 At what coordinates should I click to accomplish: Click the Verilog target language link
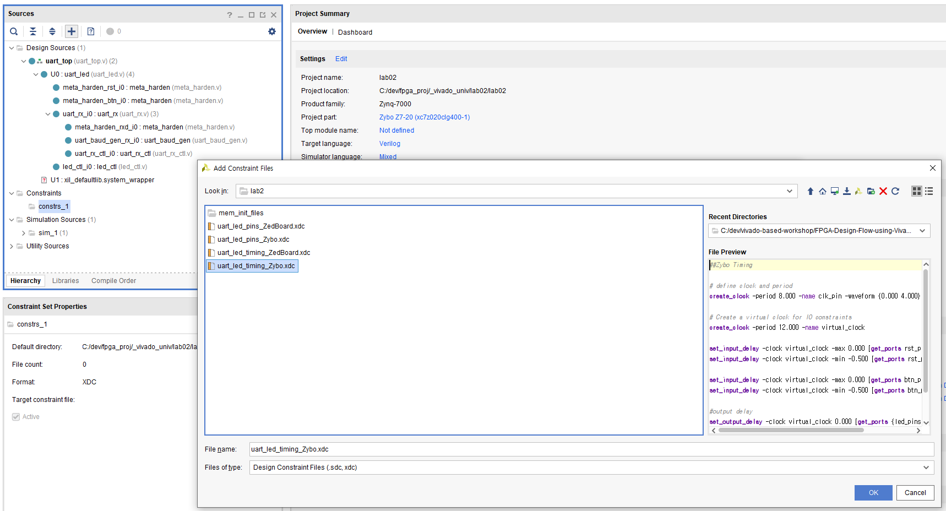[390, 144]
